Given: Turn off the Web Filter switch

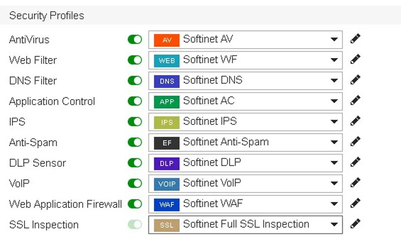Looking at the screenshot, I should [135, 60].
